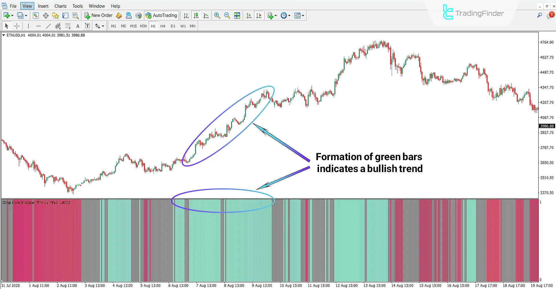Enable chart auto scroll
Image resolution: width=556 pixels, height=289 pixels.
249,15
